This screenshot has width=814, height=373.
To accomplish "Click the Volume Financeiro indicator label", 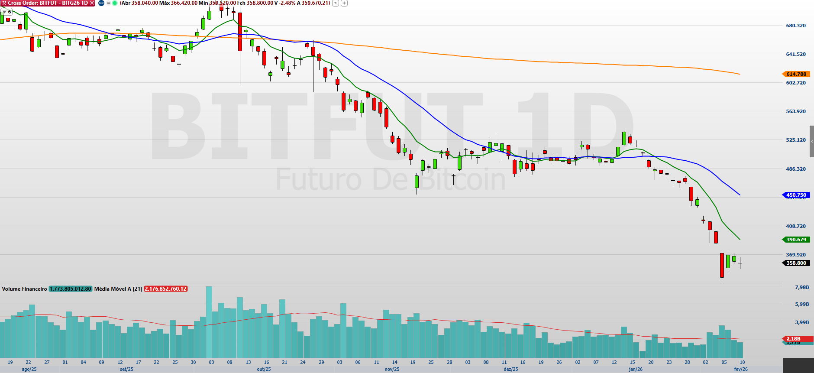I will (x=24, y=289).
